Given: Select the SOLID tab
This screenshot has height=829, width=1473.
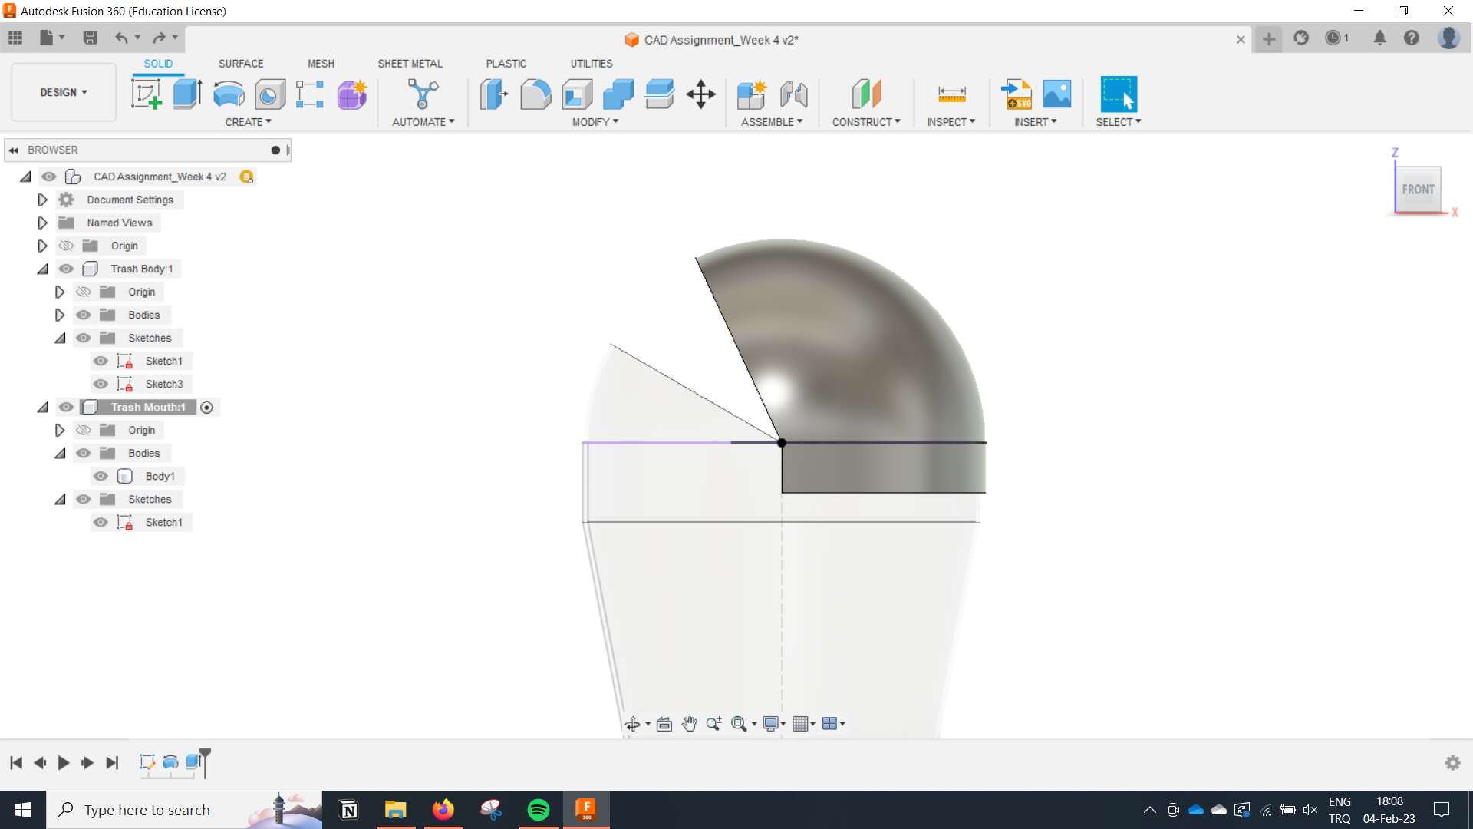Looking at the screenshot, I should pos(158,64).
